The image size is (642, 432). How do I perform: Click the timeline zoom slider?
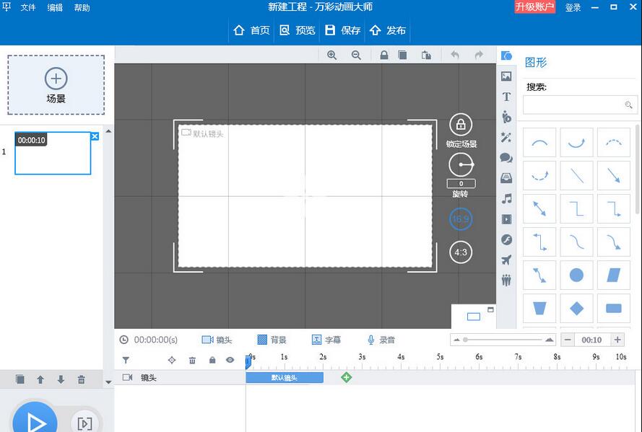[x=506, y=340]
